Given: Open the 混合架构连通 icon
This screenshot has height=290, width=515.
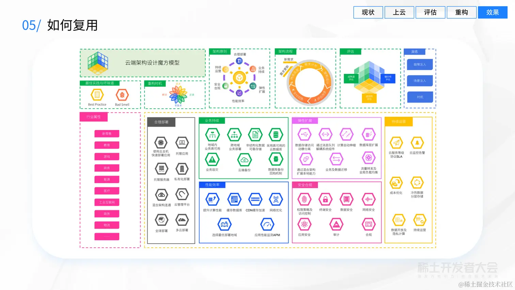Looking at the screenshot, I should [161, 195].
